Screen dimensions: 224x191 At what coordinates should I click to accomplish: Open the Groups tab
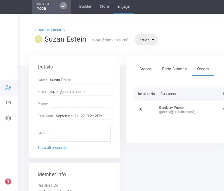pos(145,69)
